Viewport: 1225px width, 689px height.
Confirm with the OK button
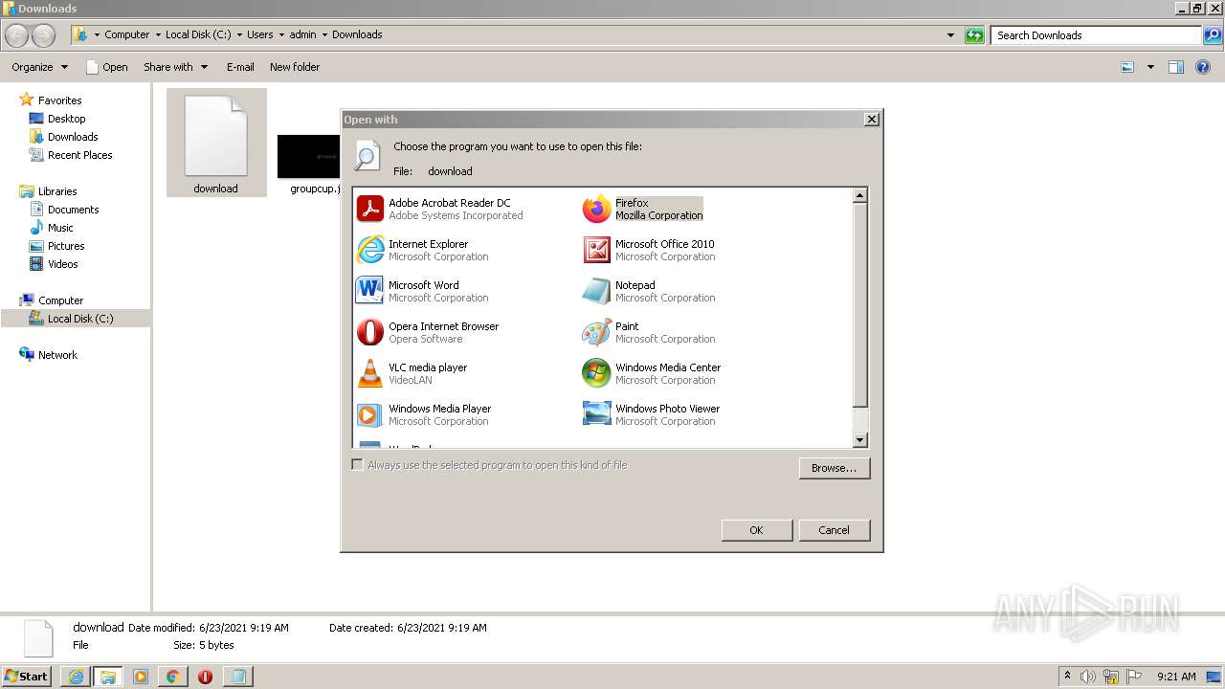(x=757, y=530)
